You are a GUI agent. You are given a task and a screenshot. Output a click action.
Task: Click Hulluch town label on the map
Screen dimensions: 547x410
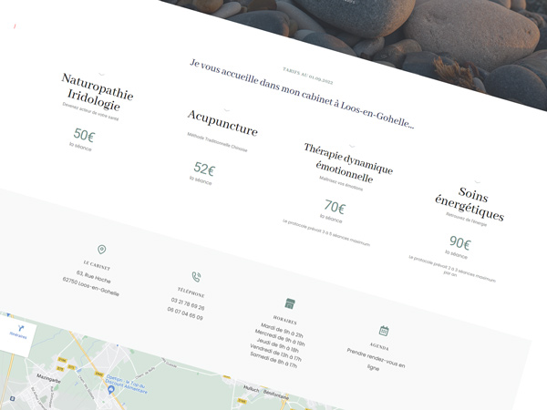point(252,388)
